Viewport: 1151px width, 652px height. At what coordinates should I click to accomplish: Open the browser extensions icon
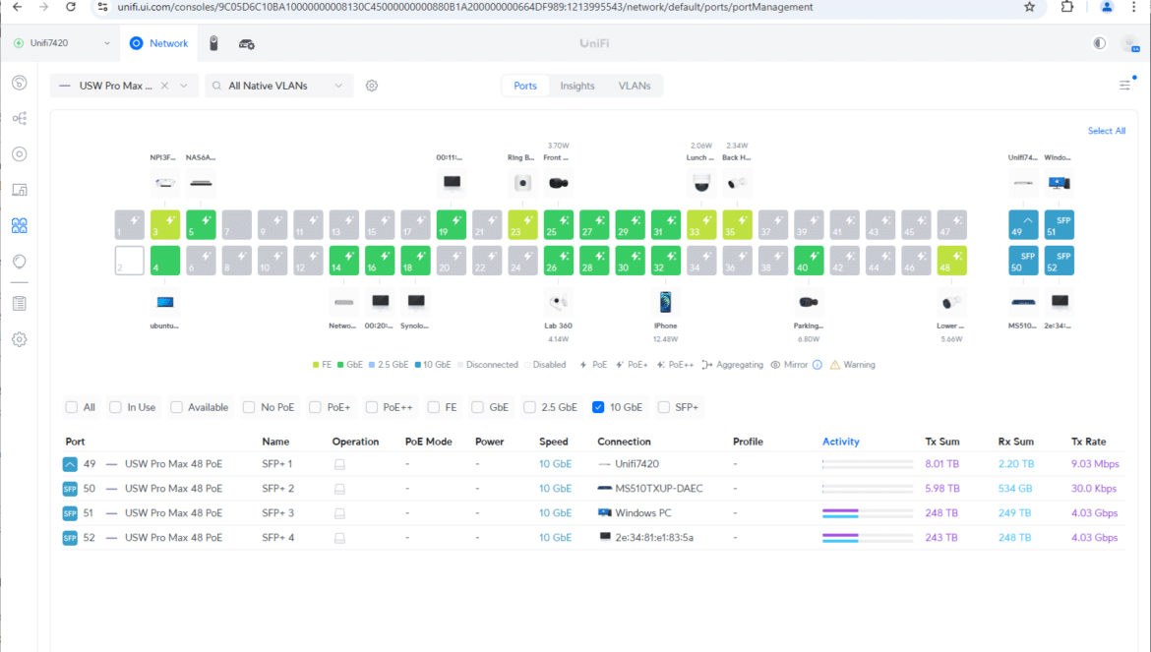click(x=1067, y=7)
